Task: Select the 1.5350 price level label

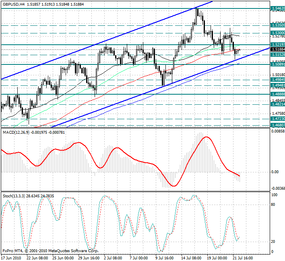Action: (278, 25)
